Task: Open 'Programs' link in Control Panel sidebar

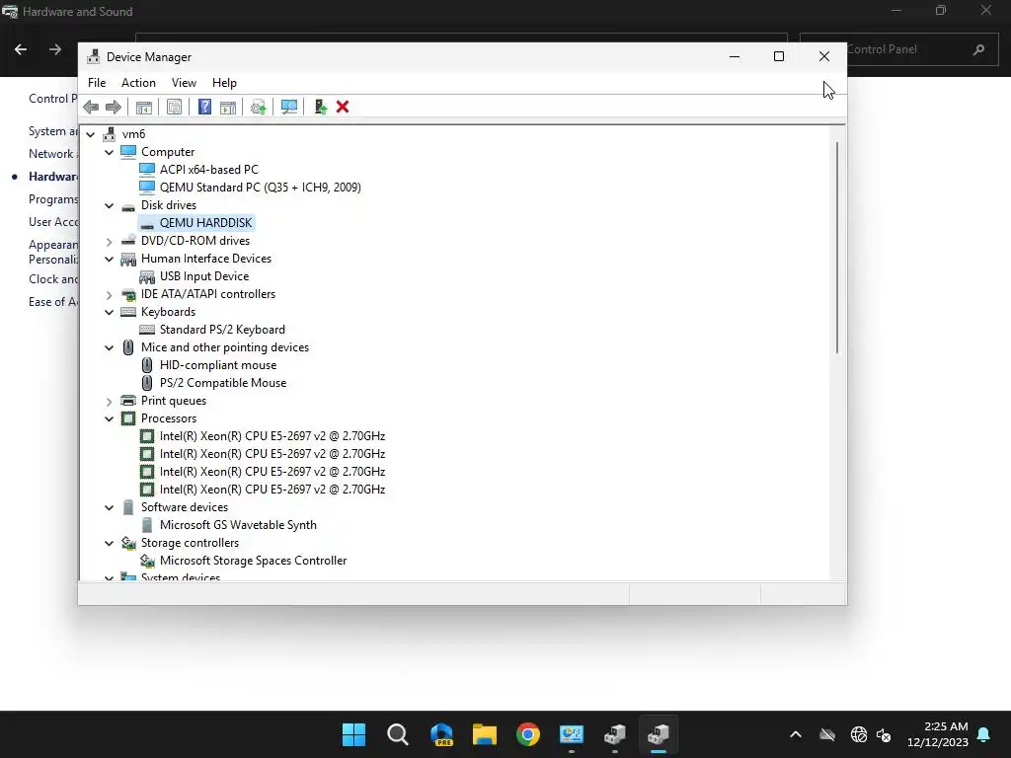Action: tap(53, 199)
